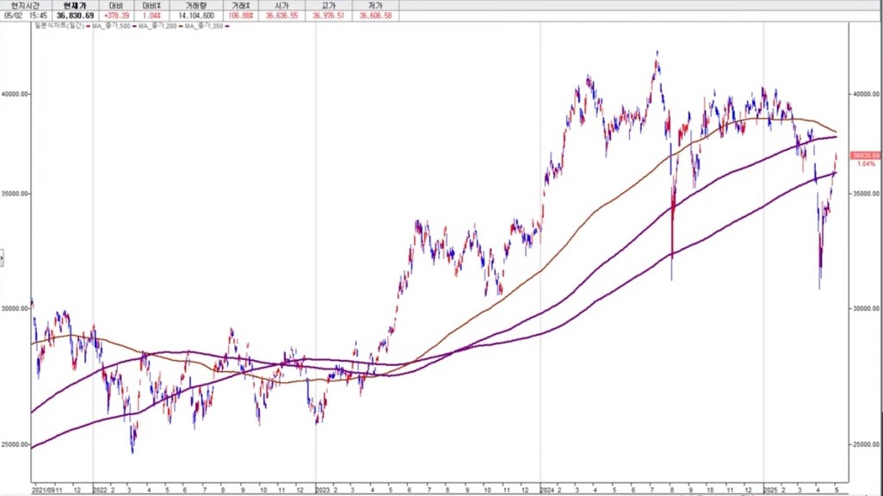Viewport: 883px width, 496px height.
Task: Click the 30000.00 label on left price axis
Action: coord(15,308)
